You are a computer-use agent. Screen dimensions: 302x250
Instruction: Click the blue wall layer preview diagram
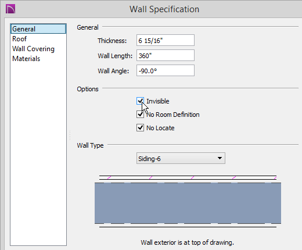tap(188, 203)
